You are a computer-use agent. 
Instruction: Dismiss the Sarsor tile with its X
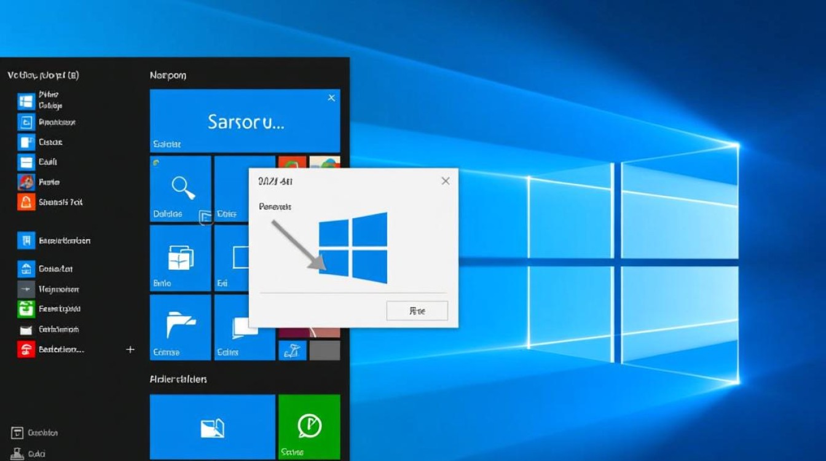pos(331,98)
